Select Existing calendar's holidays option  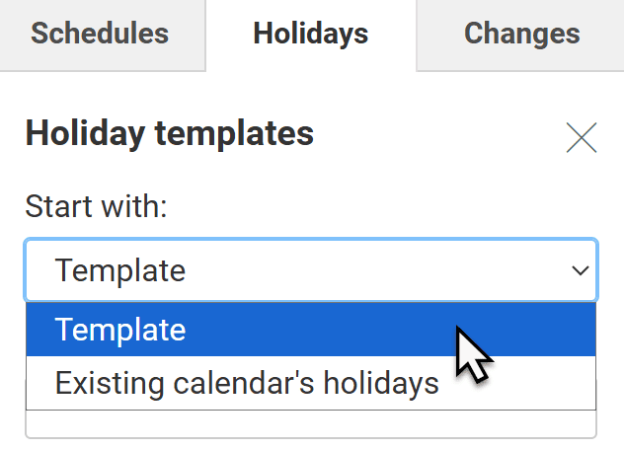[247, 383]
